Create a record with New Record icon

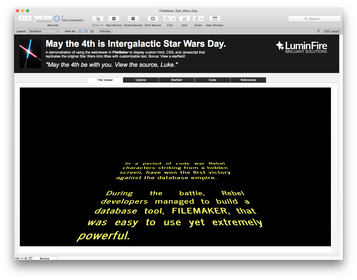[x=114, y=19]
